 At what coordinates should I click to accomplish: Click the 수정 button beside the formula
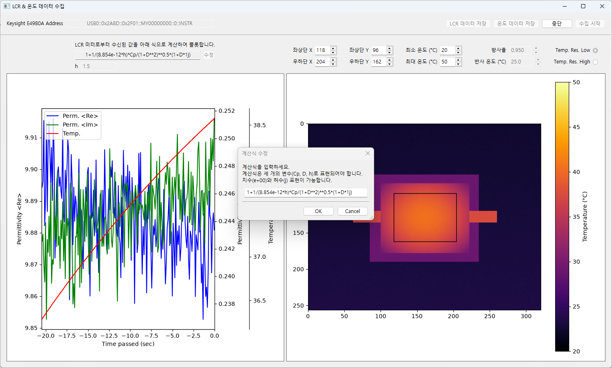tap(209, 55)
